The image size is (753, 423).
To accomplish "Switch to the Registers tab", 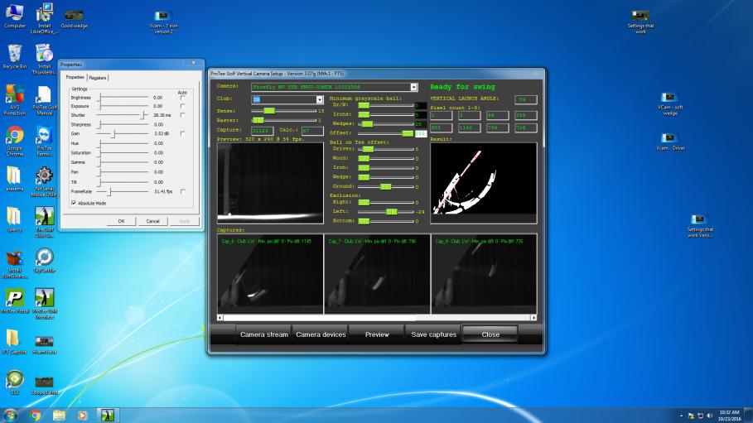I will (x=98, y=78).
